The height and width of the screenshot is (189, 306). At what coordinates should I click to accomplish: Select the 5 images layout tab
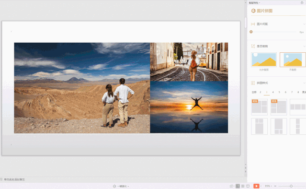(x=279, y=92)
